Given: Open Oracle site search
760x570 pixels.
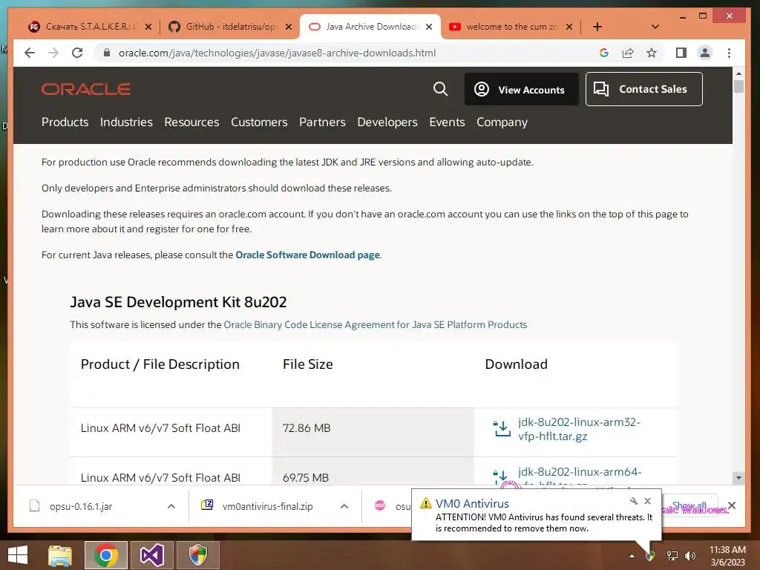Looking at the screenshot, I should (x=440, y=89).
